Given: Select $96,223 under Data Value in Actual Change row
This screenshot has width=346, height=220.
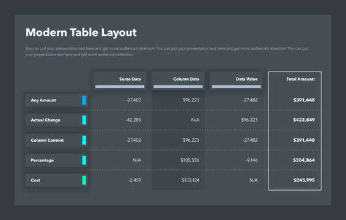Looking at the screenshot, I should pyautogui.click(x=249, y=120).
